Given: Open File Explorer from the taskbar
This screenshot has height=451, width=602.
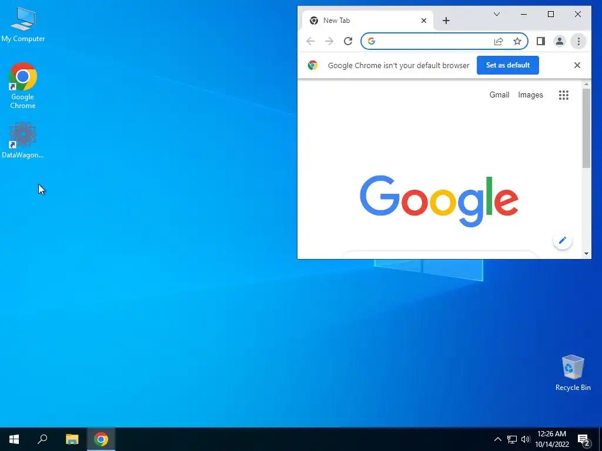Looking at the screenshot, I should click(72, 439).
